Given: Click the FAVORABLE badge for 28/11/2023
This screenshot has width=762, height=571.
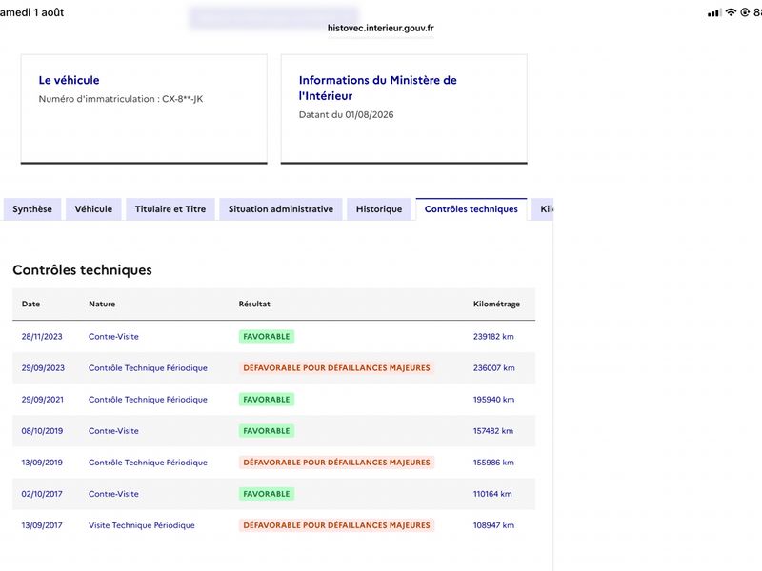Looking at the screenshot, I should pos(267,337).
